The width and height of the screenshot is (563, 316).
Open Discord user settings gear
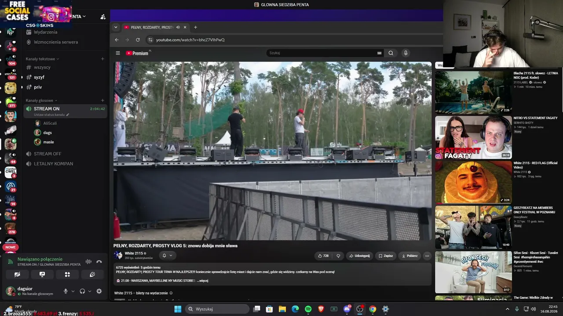click(x=99, y=291)
